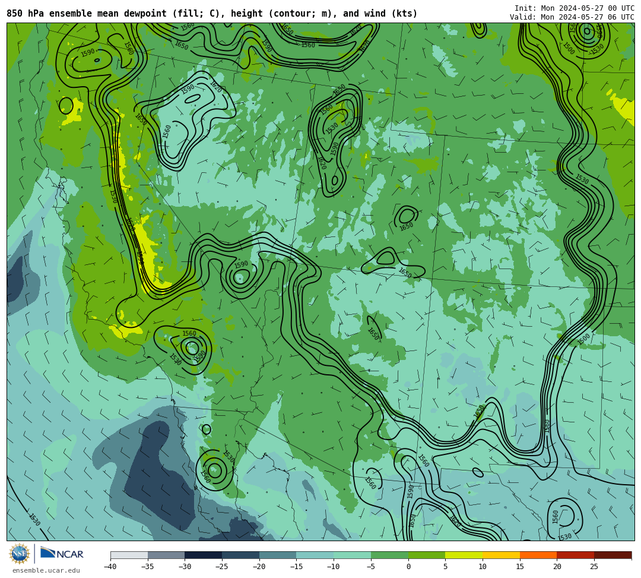Click the grey-blue -35 to -30 swatch
The image size is (641, 578).
[x=166, y=555]
